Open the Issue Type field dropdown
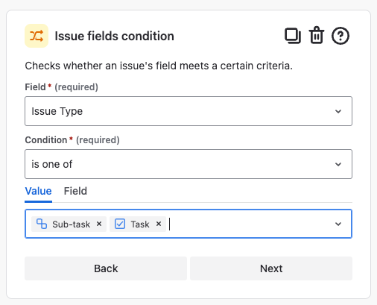377x305 pixels. pyautogui.click(x=188, y=111)
